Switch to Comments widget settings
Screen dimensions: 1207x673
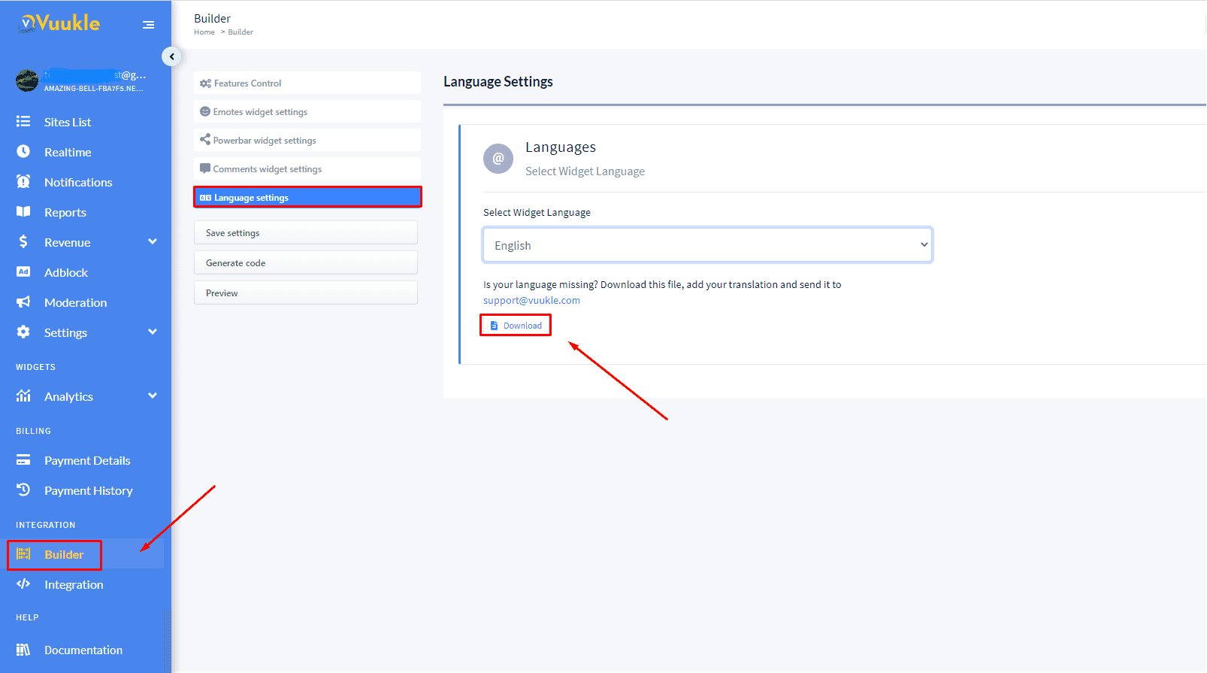click(x=307, y=169)
